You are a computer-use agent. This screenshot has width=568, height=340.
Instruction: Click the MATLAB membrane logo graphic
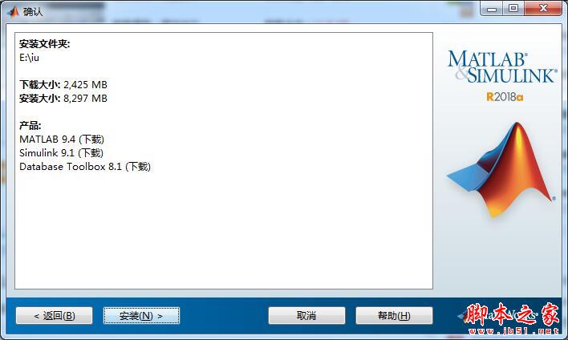(x=501, y=169)
